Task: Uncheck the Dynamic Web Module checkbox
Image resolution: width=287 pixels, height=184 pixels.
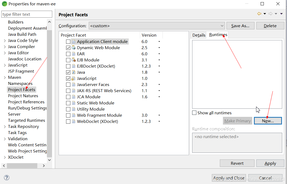Action: point(68,48)
